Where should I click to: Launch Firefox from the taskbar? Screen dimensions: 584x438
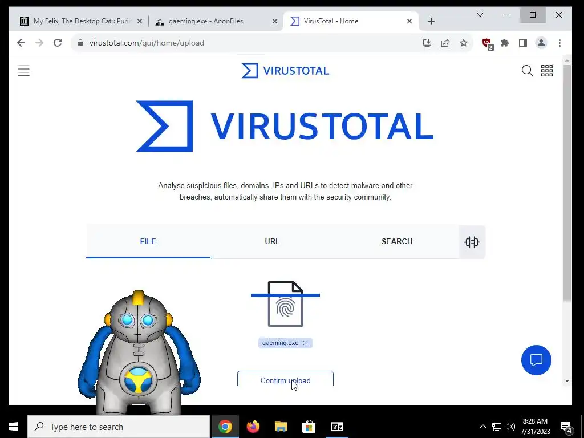point(253,427)
